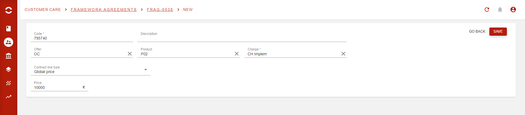
Task: Expand the Contract line type dropdown
Action: [x=146, y=70]
